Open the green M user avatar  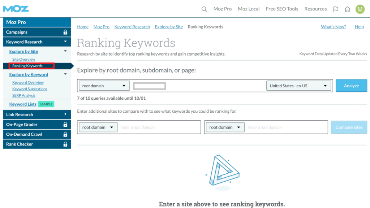pos(360,9)
